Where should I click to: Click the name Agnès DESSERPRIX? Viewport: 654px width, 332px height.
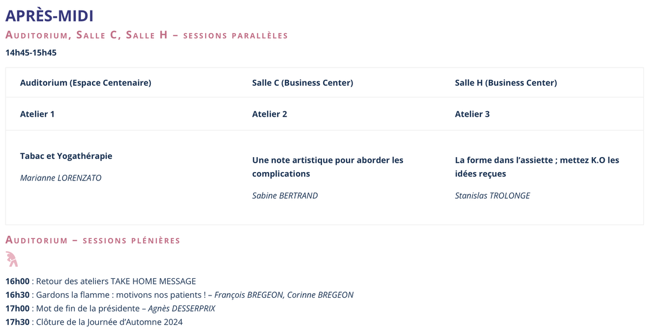click(x=182, y=308)
